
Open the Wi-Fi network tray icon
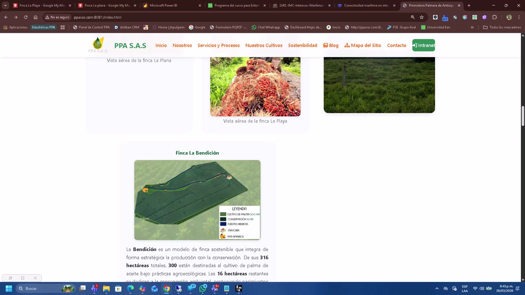pyautogui.click(x=475, y=288)
